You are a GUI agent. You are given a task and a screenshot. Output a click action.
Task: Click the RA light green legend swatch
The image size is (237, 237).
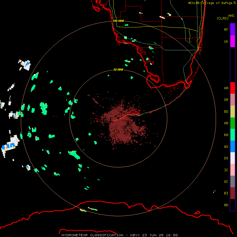coord(233,135)
